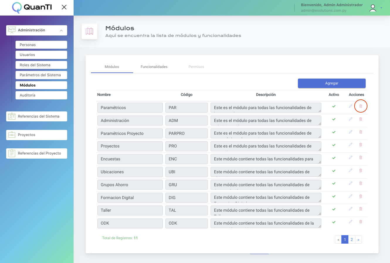Select the Módulos tab
Image resolution: width=390 pixels, height=263 pixels.
click(112, 67)
